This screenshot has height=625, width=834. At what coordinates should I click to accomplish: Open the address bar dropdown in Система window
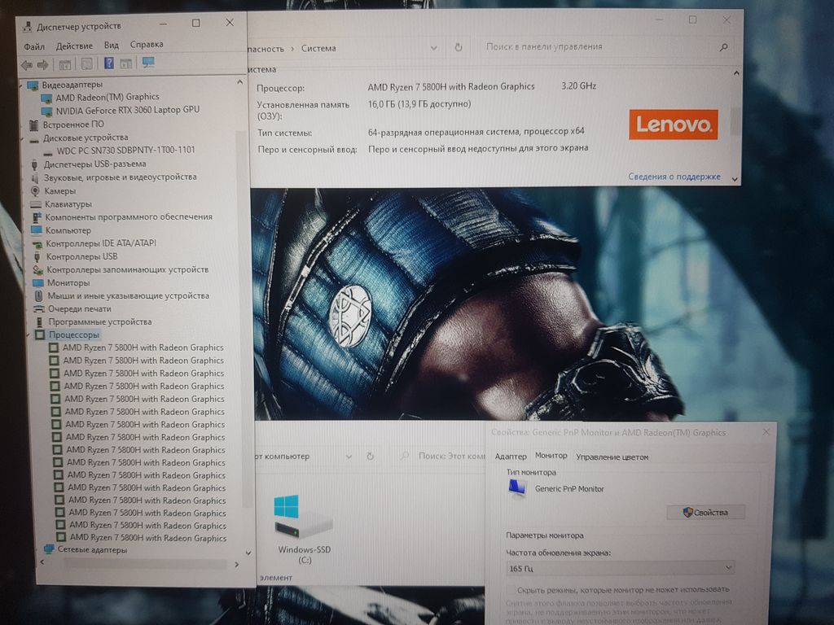pos(433,48)
